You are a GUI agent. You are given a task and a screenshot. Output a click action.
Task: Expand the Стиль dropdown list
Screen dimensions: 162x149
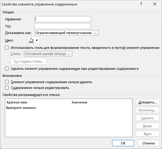click(x=69, y=54)
